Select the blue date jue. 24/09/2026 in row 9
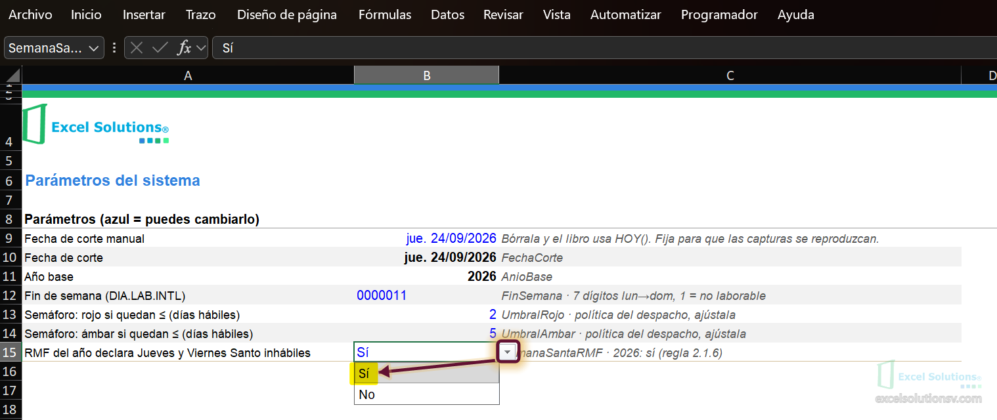This screenshot has height=420, width=997. pos(426,238)
